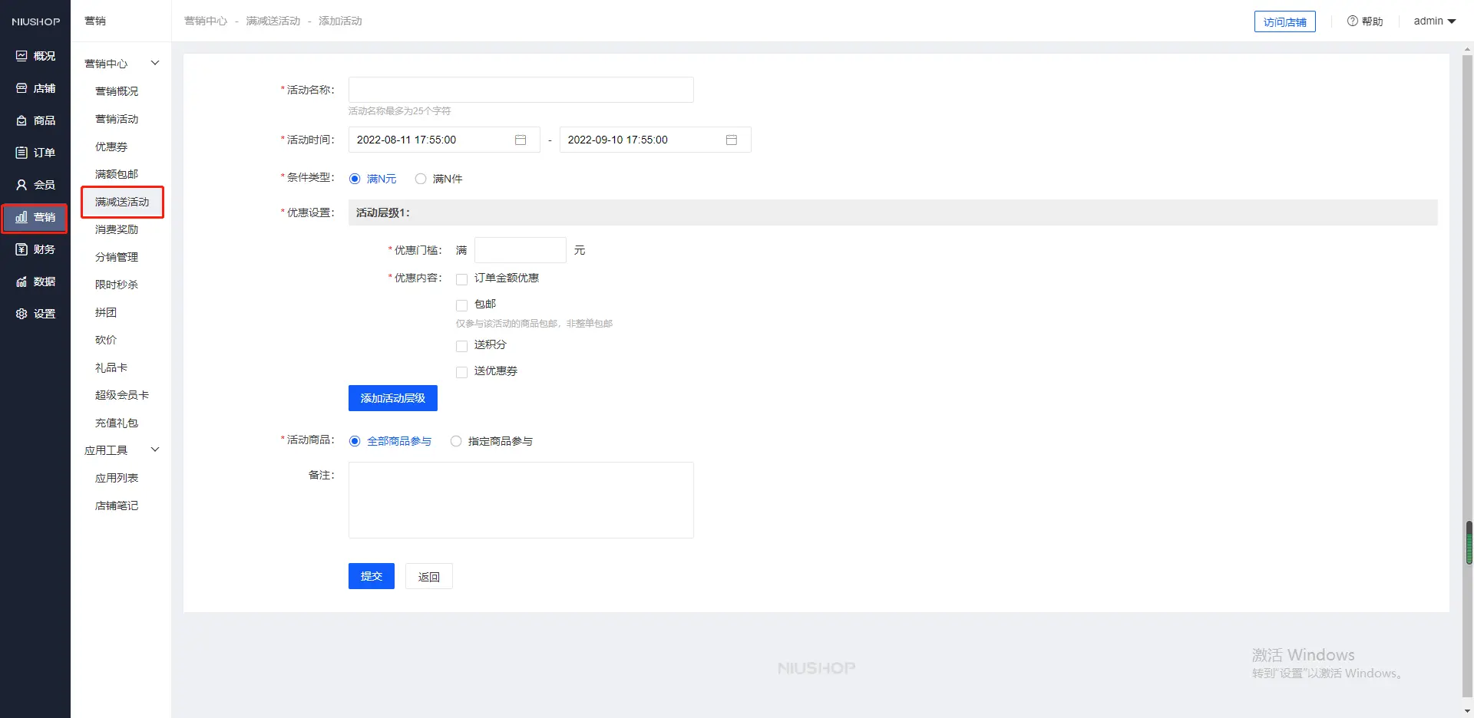Open calendar icon for start time field
Viewport: 1474px width, 718px height.
click(x=521, y=140)
